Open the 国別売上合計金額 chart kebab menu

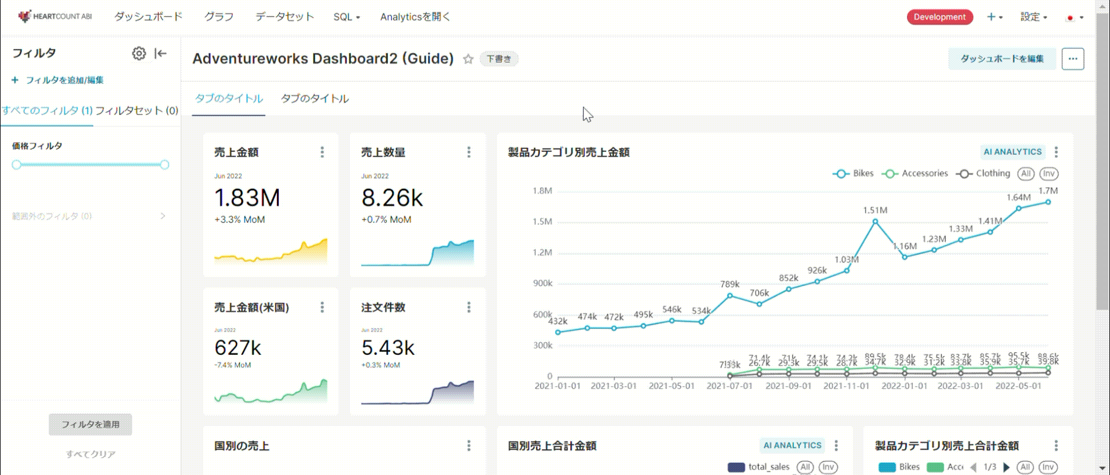coord(836,446)
